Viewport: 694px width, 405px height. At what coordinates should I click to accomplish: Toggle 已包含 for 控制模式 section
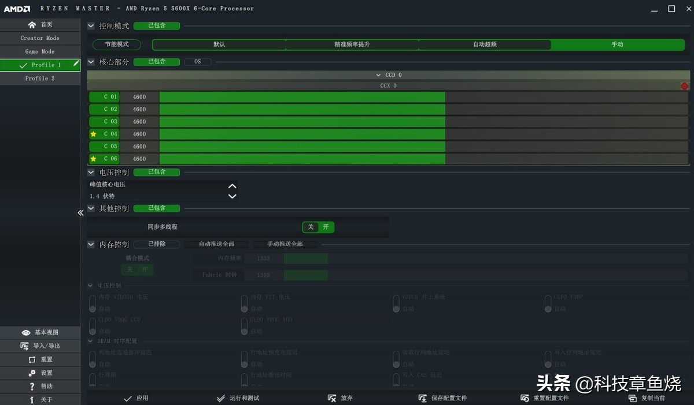pos(157,26)
